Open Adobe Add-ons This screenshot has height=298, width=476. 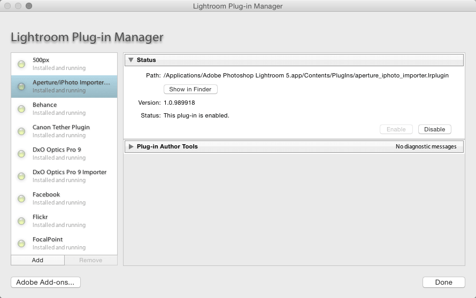point(45,282)
